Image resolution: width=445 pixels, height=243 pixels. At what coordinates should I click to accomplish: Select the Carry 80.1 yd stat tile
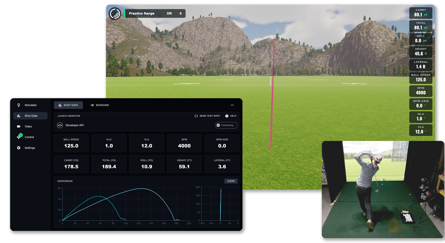point(421,13)
